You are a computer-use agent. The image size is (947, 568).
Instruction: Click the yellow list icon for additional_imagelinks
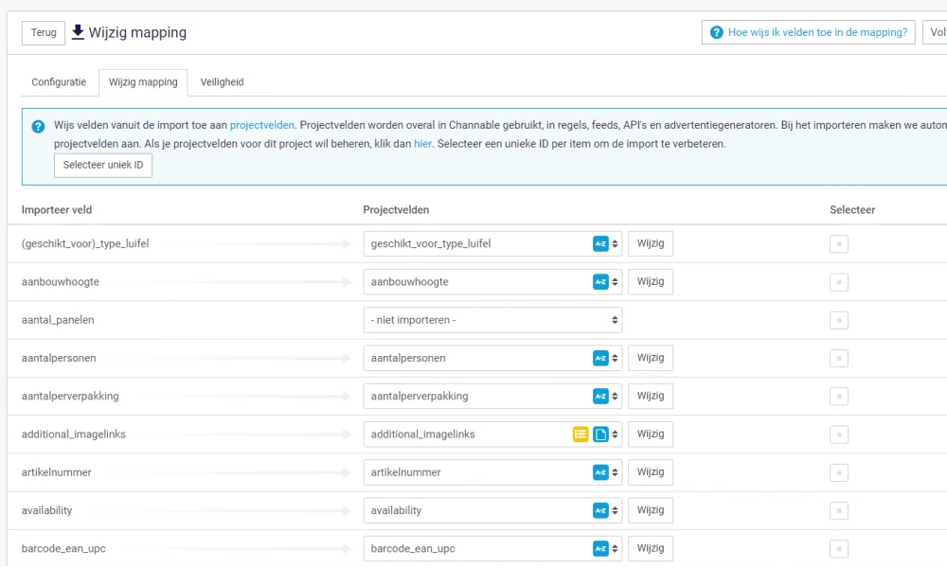click(581, 435)
